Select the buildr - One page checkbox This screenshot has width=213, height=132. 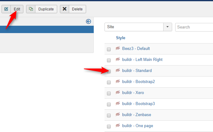(x=109, y=126)
